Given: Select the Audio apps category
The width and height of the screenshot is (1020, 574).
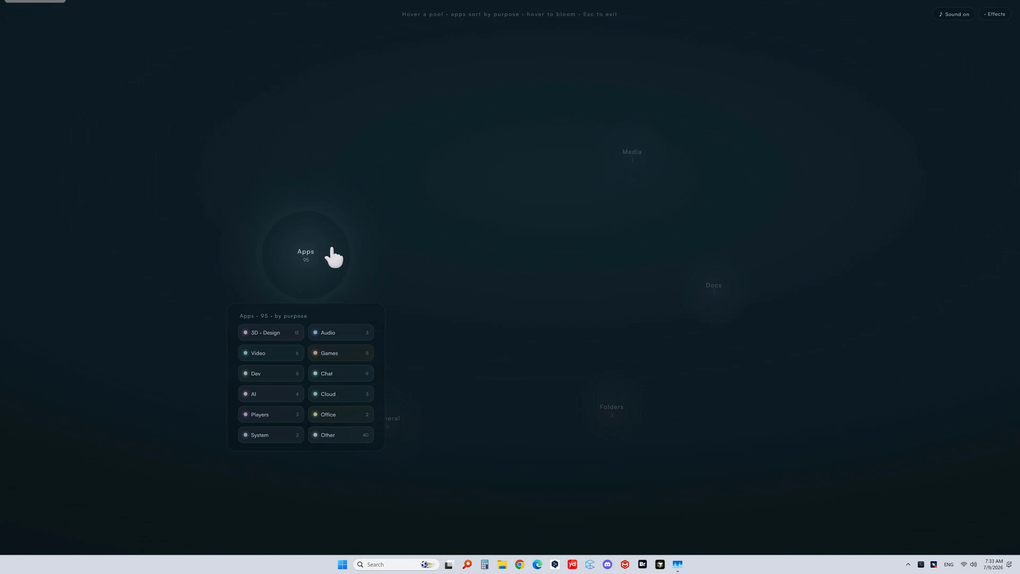Looking at the screenshot, I should pos(341,333).
